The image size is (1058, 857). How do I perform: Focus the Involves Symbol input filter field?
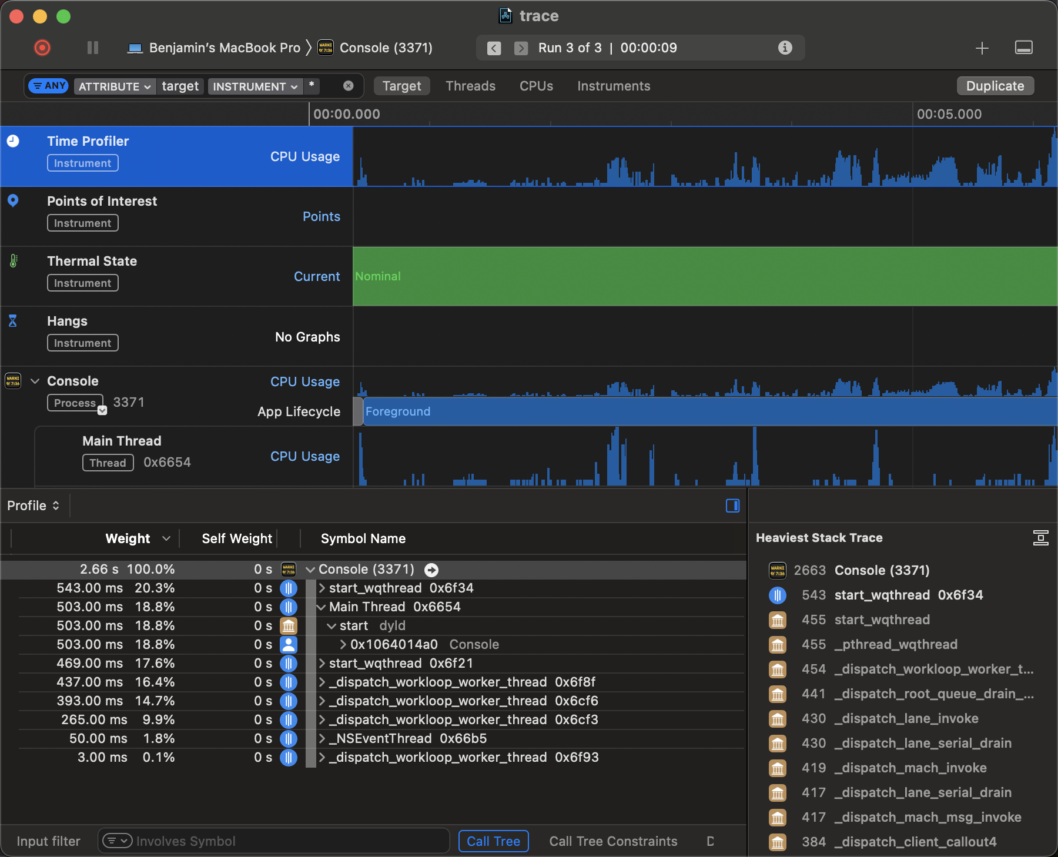tap(274, 841)
